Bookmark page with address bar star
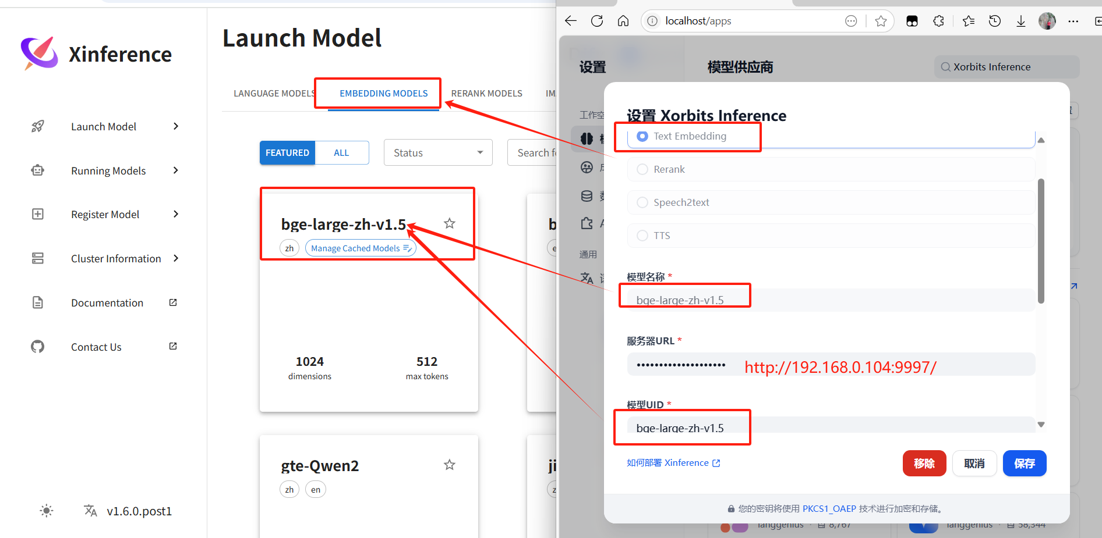This screenshot has width=1102, height=538. click(881, 21)
